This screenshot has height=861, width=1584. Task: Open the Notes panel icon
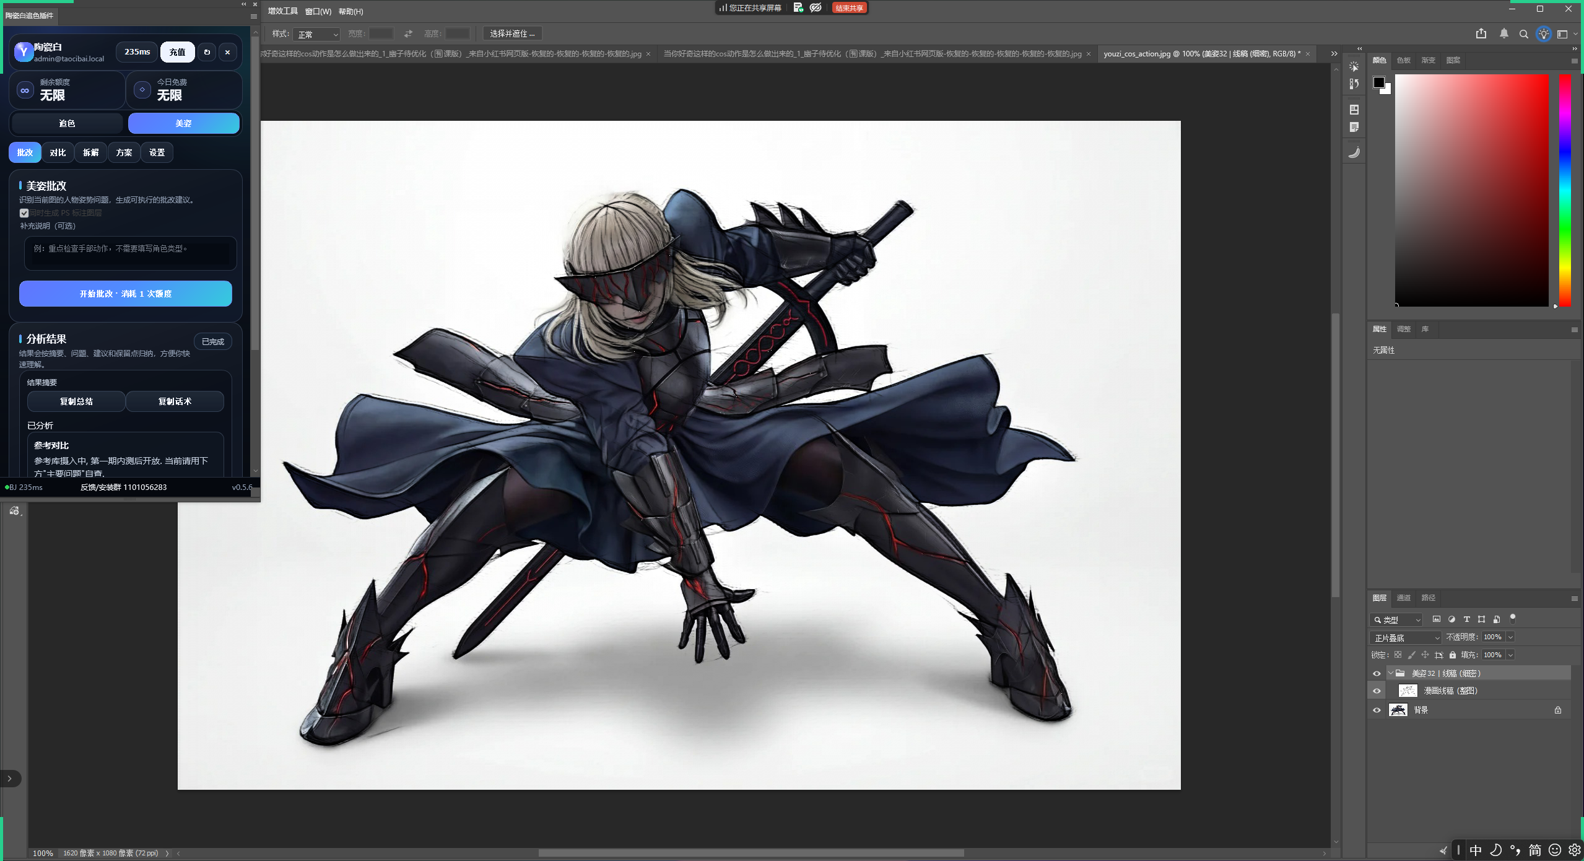[x=1354, y=127]
